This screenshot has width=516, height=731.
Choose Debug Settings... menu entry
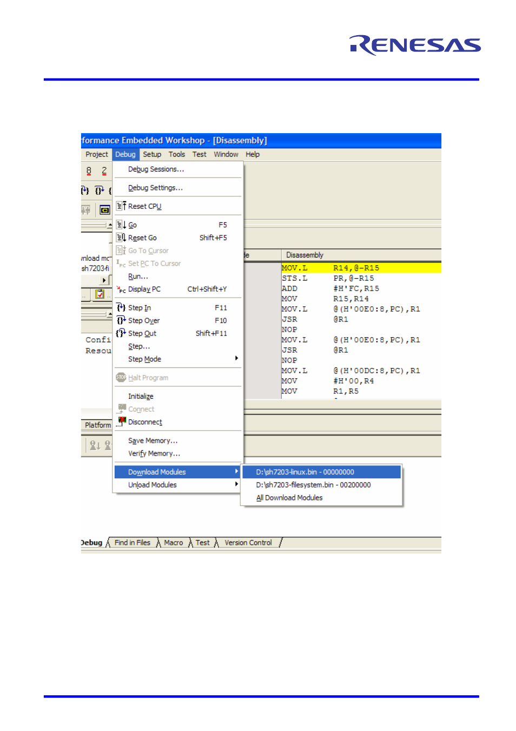point(178,188)
